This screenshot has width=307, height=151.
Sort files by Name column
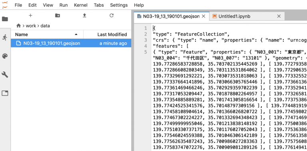tap(47, 35)
